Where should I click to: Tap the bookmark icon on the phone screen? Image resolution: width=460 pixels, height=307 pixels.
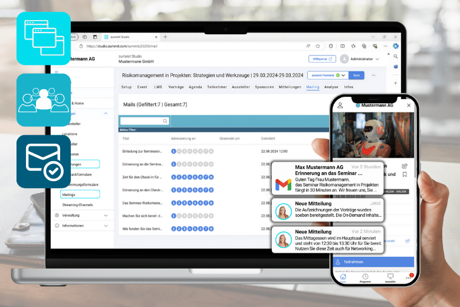pyautogui.click(x=405, y=175)
